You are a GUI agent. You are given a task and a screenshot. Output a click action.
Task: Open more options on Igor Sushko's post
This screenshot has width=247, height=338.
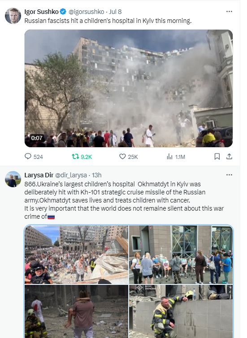pyautogui.click(x=229, y=11)
